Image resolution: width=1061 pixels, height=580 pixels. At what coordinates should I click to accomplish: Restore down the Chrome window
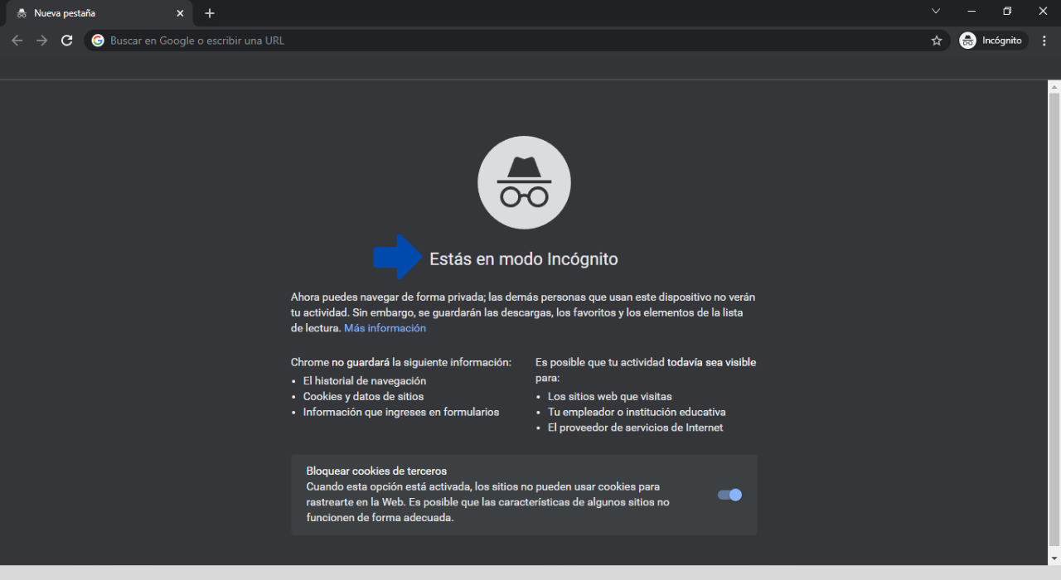(1007, 12)
